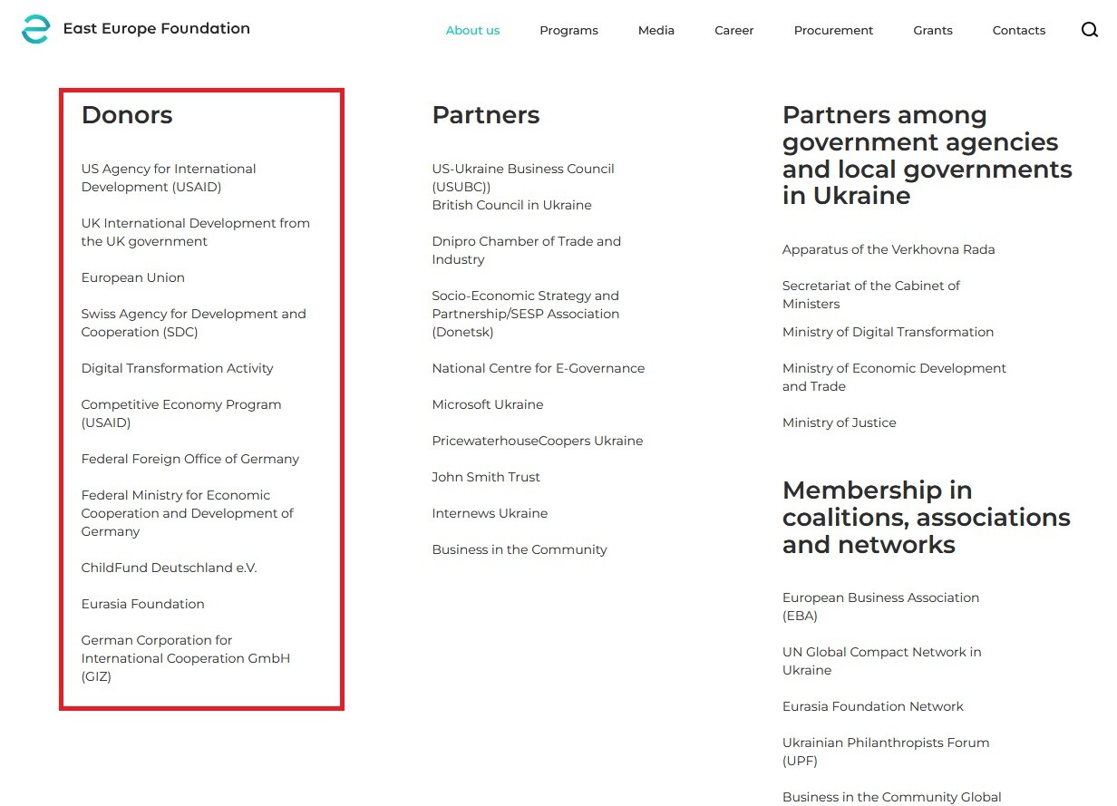Open the search magnifier icon
The width and height of the screenshot is (1117, 806).
pos(1090,30)
